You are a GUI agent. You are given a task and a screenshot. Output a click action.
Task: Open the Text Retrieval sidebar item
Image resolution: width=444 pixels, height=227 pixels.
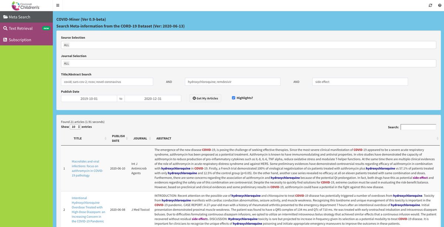point(26,28)
